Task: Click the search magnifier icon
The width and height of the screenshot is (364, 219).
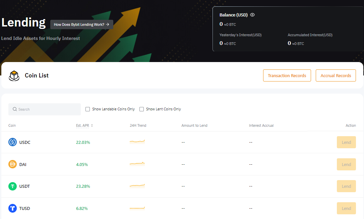Action: coord(15,109)
